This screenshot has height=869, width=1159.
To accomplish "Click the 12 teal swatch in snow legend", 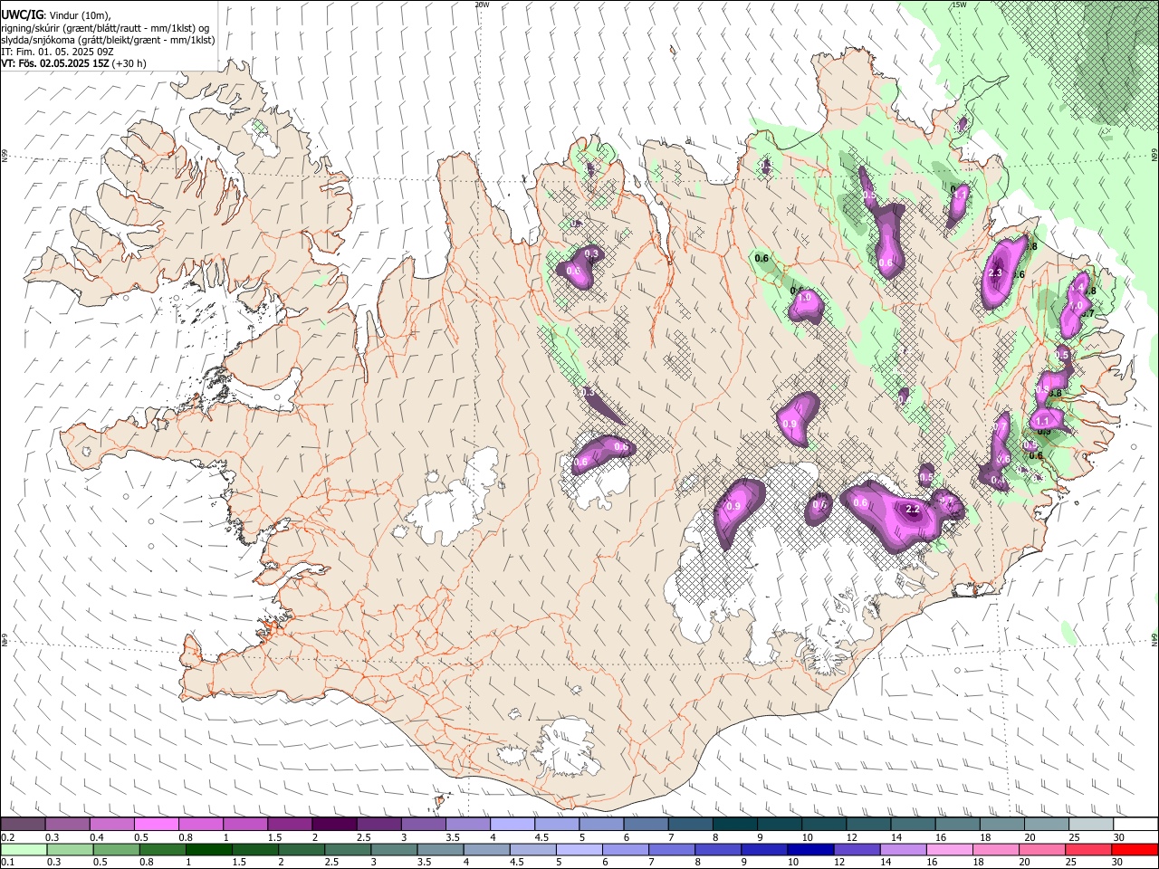I will (x=868, y=824).
